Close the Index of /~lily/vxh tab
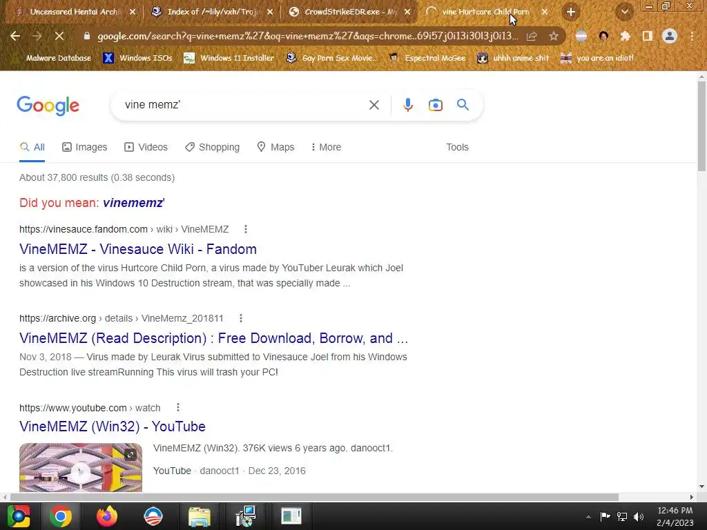707x530 pixels. click(x=270, y=12)
